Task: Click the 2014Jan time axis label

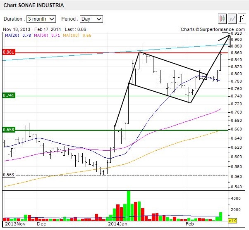Action: click(117, 224)
